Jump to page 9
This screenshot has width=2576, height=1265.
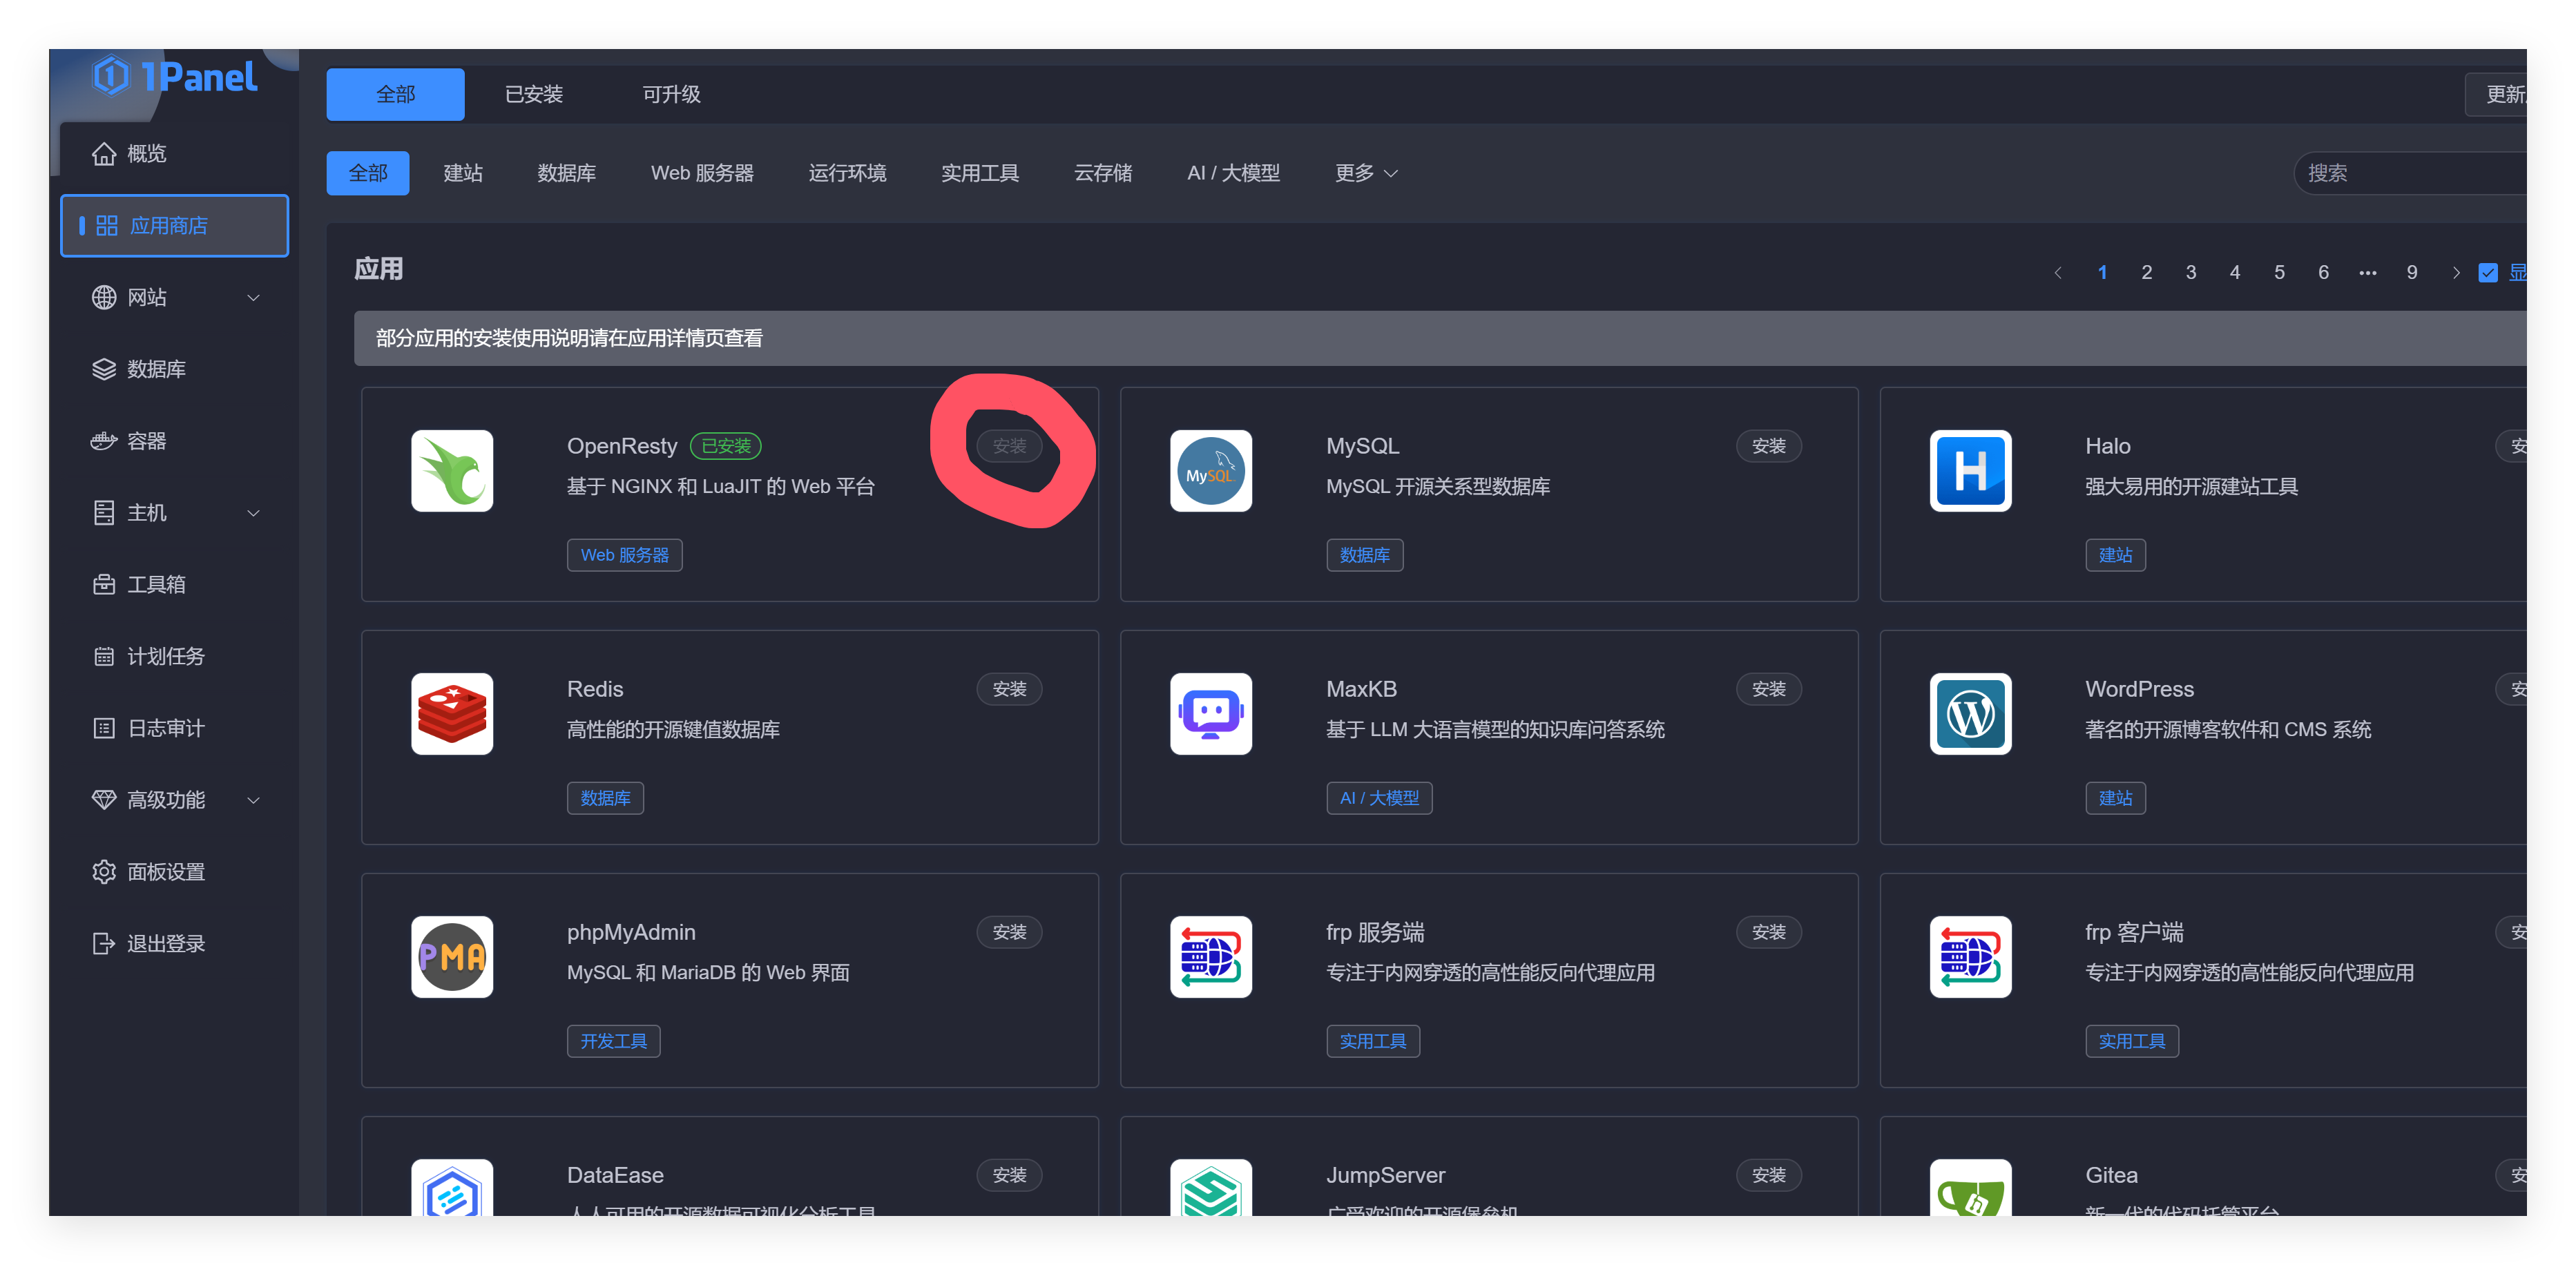click(2412, 273)
